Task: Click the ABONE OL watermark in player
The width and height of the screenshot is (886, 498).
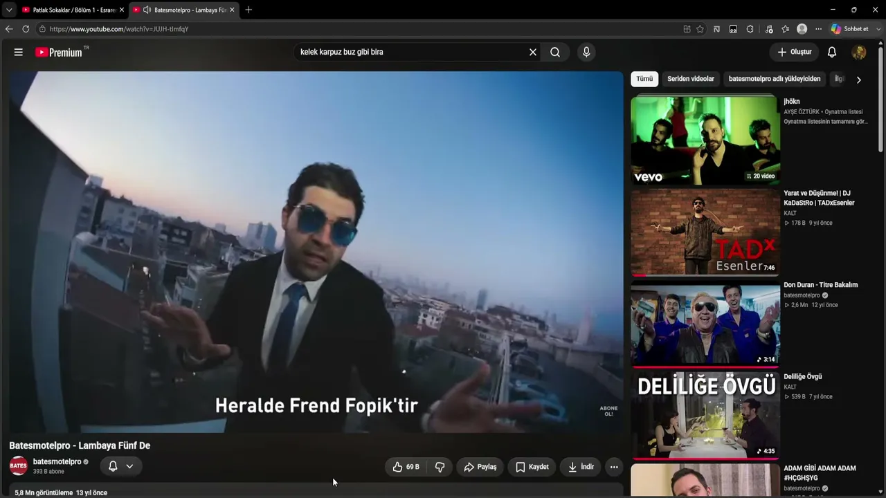Action: (608, 411)
